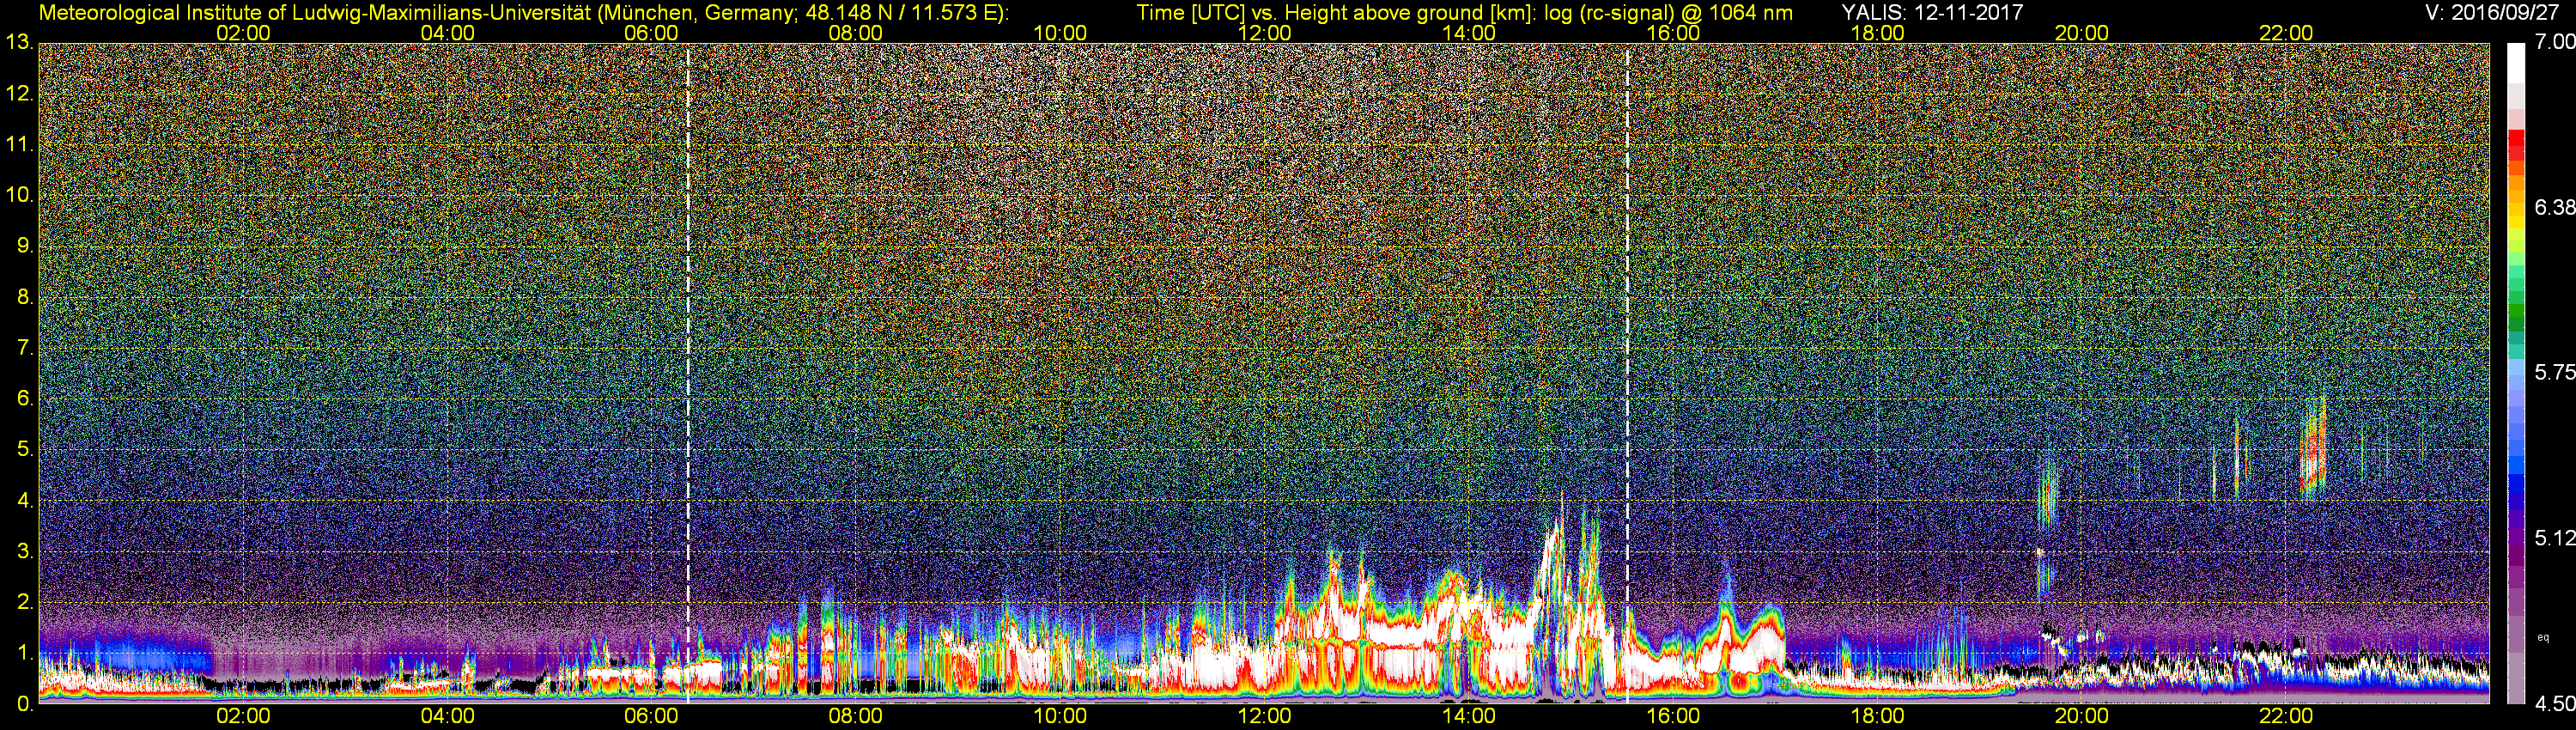Click the 08:00 label on the bottom time axis
This screenshot has width=2576, height=730.
(x=856, y=716)
